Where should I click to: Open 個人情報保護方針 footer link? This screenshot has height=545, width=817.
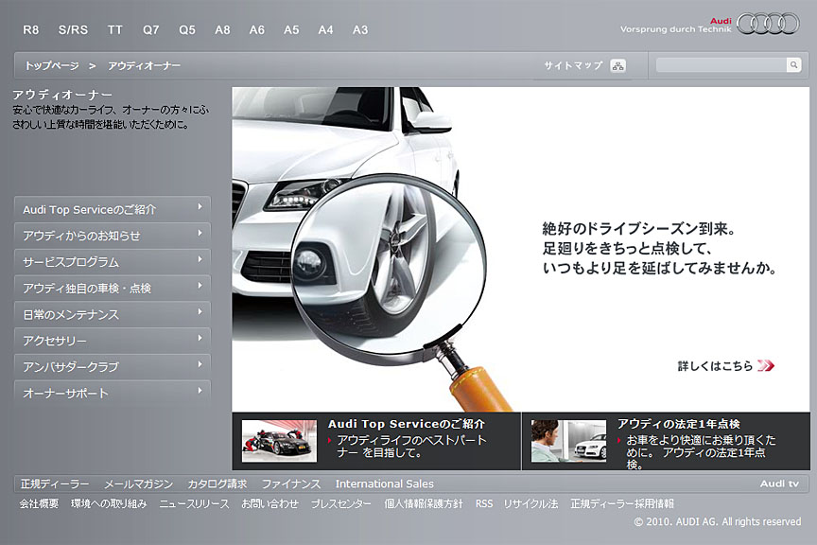424,503
